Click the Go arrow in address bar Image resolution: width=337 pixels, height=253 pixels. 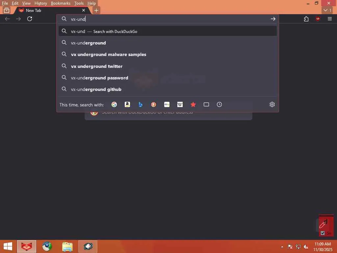(273, 19)
